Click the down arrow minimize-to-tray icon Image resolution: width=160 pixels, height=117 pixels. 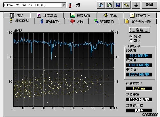click(x=136, y=5)
